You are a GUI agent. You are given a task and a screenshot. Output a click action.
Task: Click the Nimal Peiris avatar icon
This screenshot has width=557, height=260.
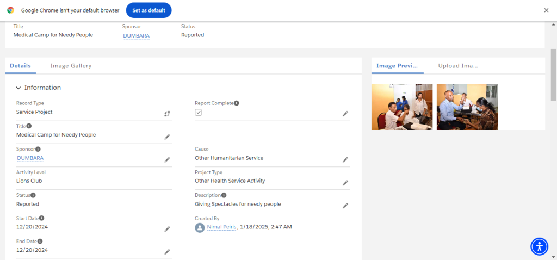pyautogui.click(x=200, y=228)
